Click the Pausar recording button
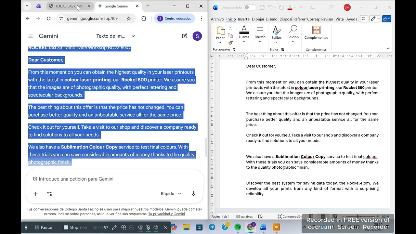This screenshot has width=416, height=234. click(44, 227)
